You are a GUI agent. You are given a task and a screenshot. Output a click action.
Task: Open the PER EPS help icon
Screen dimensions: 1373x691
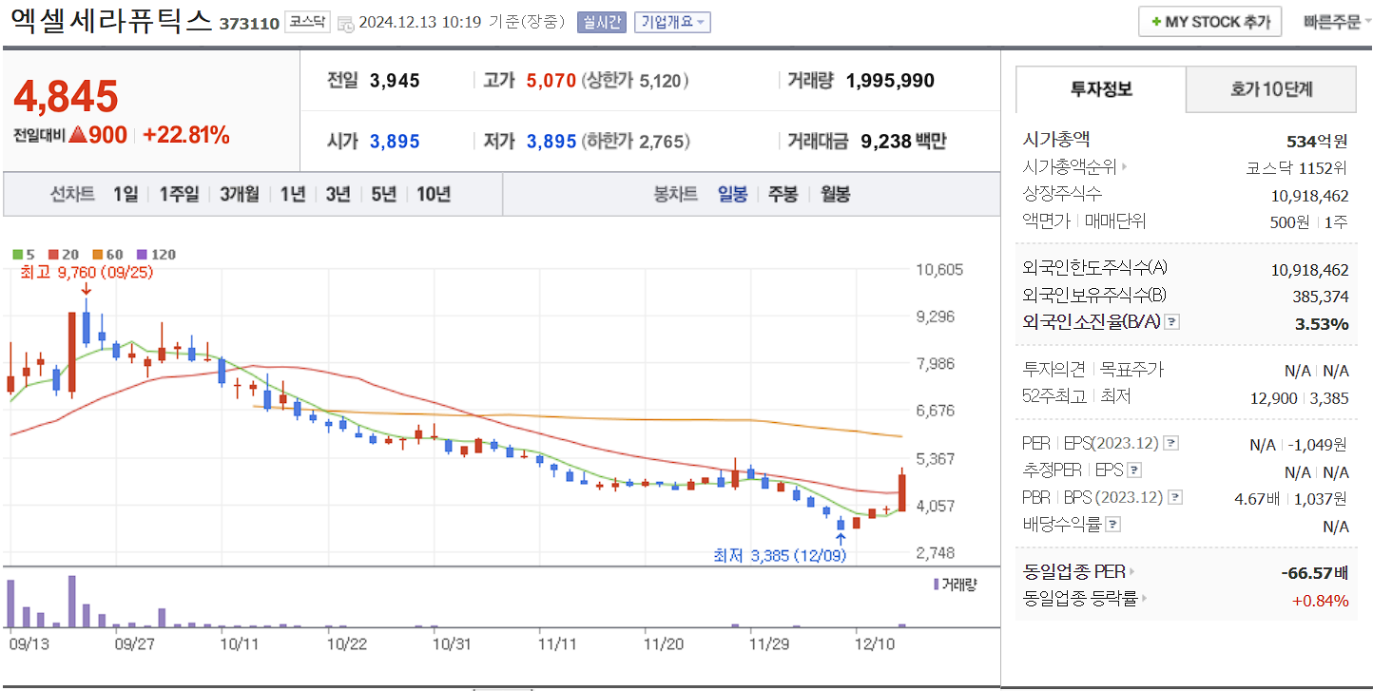[1171, 444]
